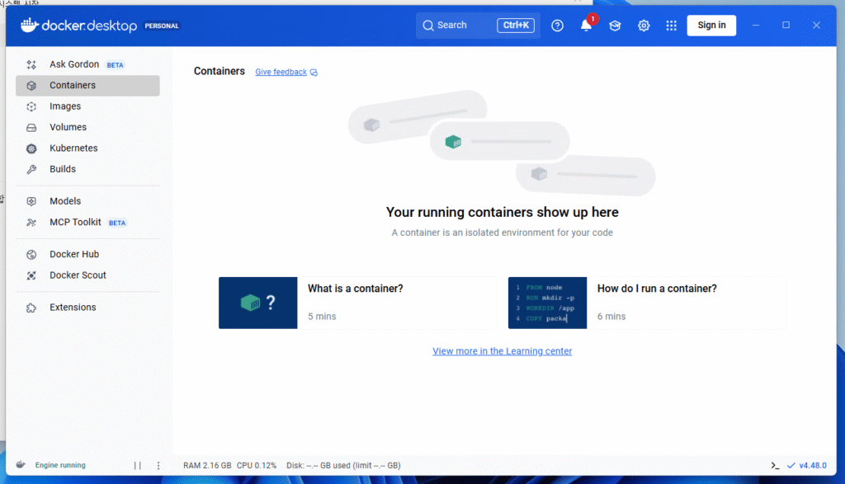Open the help question mark icon
Viewport: 845px width, 484px height.
(557, 26)
